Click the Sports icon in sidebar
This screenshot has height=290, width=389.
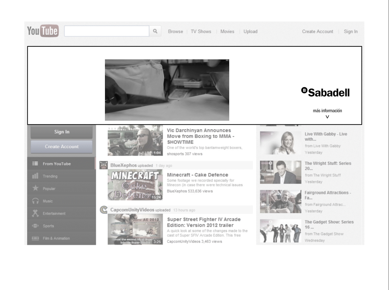[x=35, y=226]
